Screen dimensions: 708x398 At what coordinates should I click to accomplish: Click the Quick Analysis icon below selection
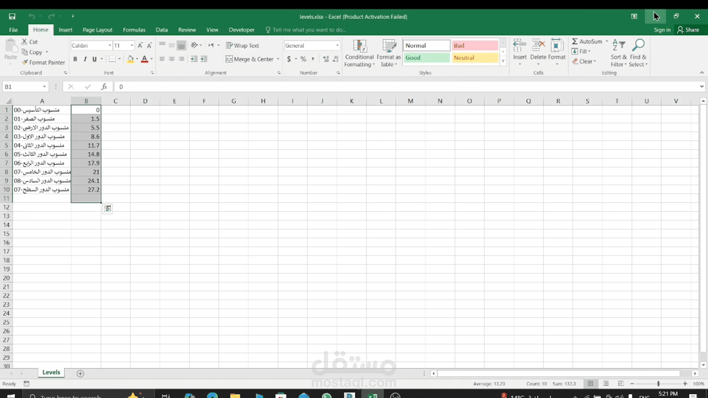[107, 209]
